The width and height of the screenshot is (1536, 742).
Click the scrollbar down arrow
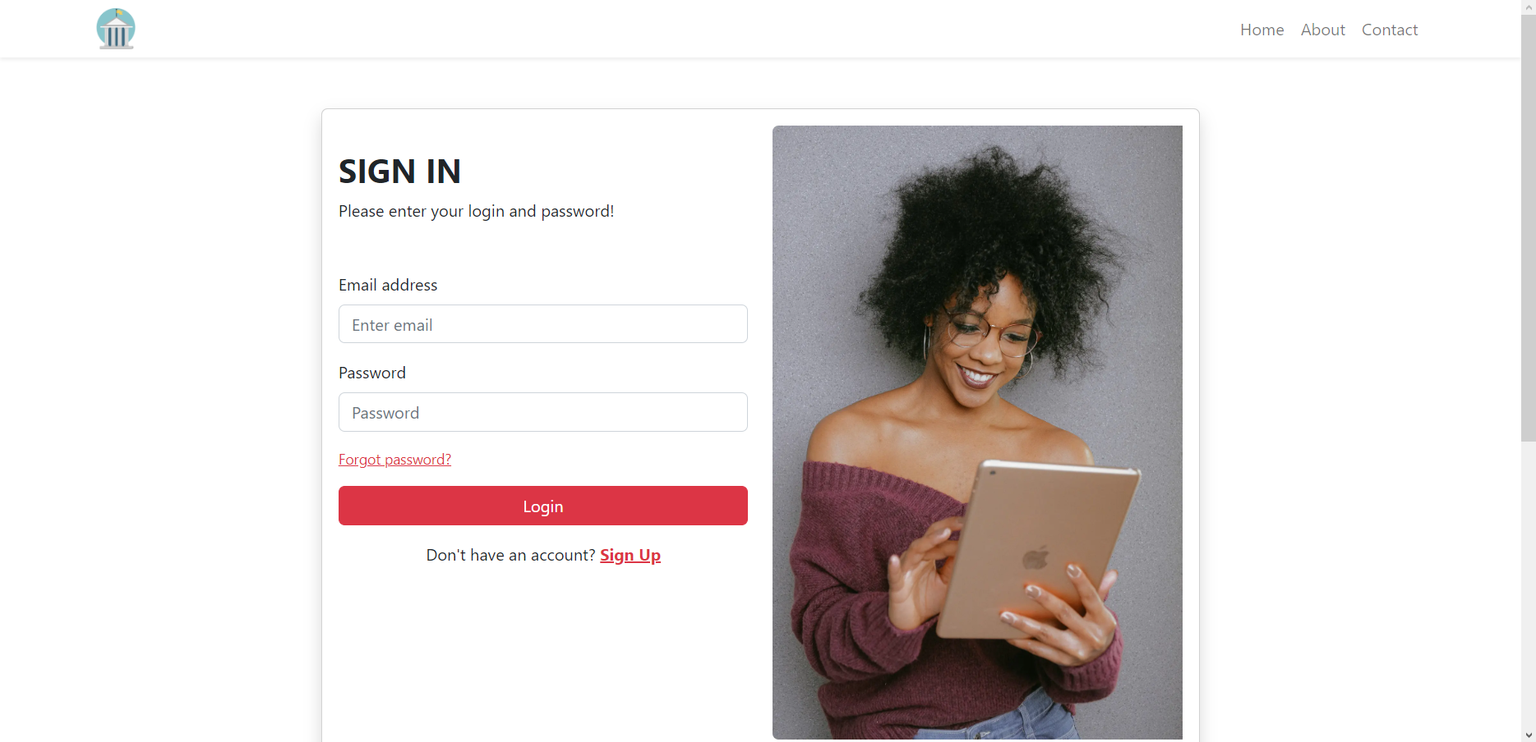click(x=1528, y=735)
